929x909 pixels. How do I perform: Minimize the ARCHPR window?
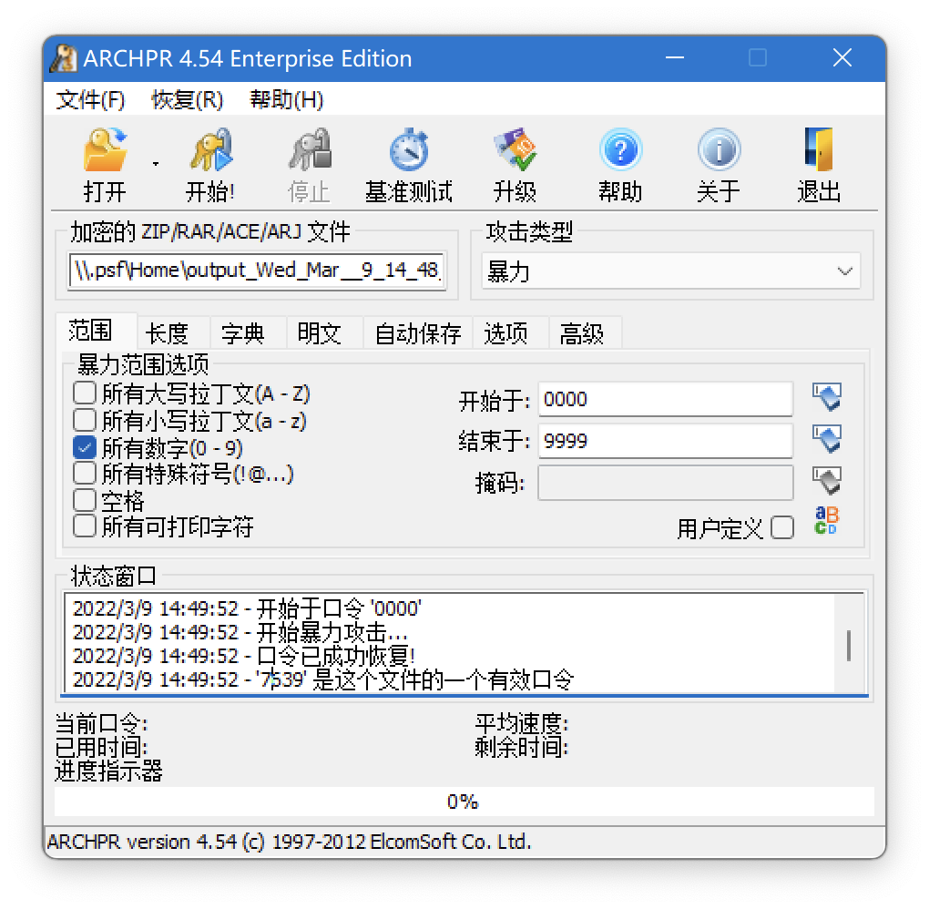[675, 58]
